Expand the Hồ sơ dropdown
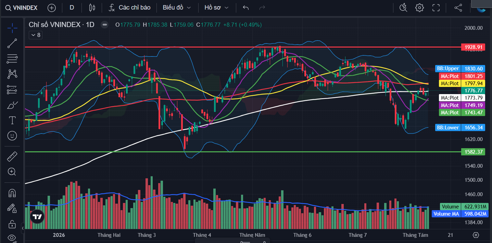 [216, 8]
